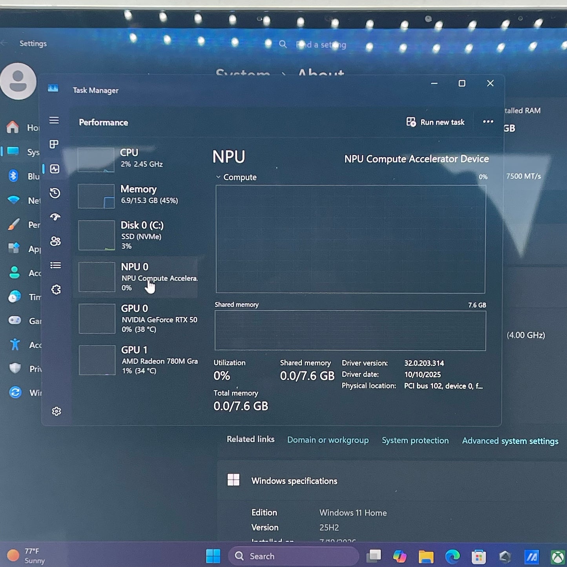Viewport: 567px width, 567px height.
Task: Click the Settings user profile avatar
Action: [18, 81]
